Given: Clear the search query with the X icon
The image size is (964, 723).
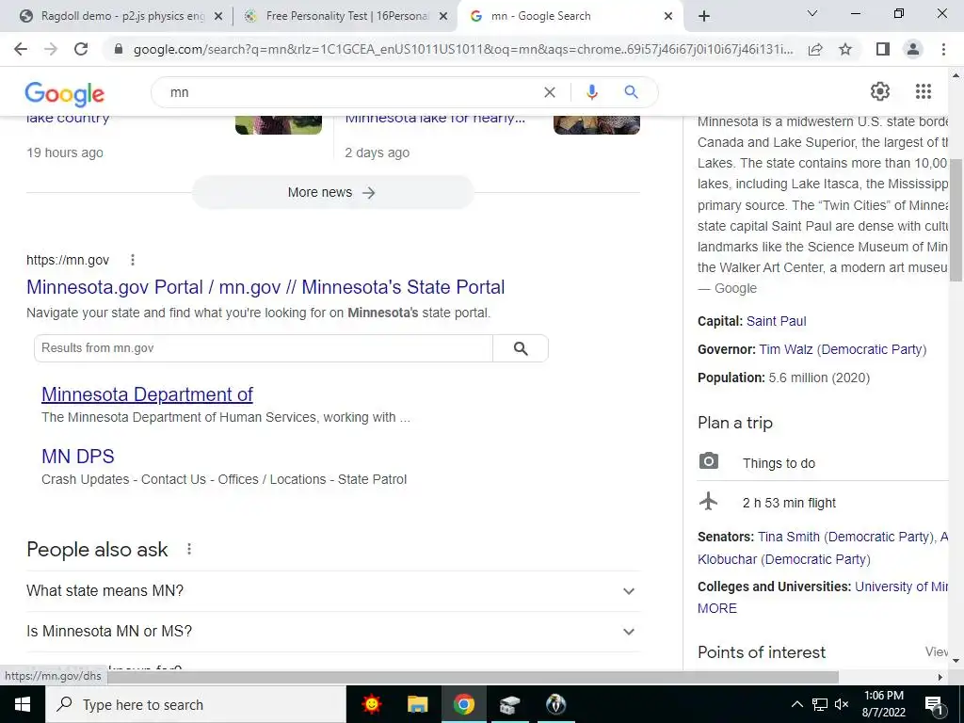Looking at the screenshot, I should pyautogui.click(x=550, y=92).
